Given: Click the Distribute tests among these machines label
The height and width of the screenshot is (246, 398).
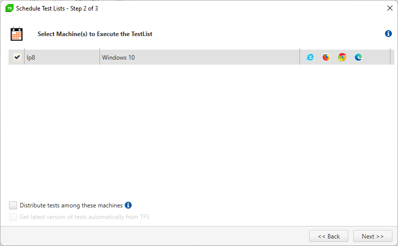Looking at the screenshot, I should coord(71,205).
